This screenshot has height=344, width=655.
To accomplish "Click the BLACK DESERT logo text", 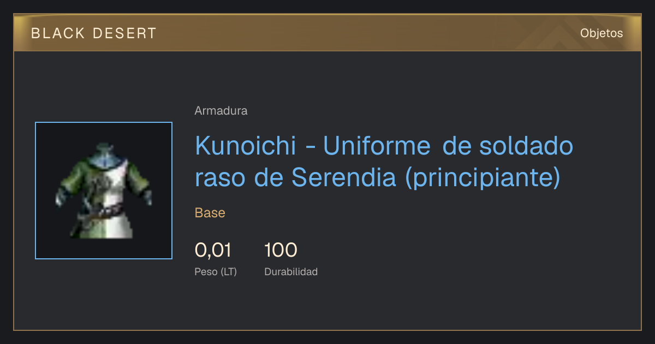I will tap(94, 33).
